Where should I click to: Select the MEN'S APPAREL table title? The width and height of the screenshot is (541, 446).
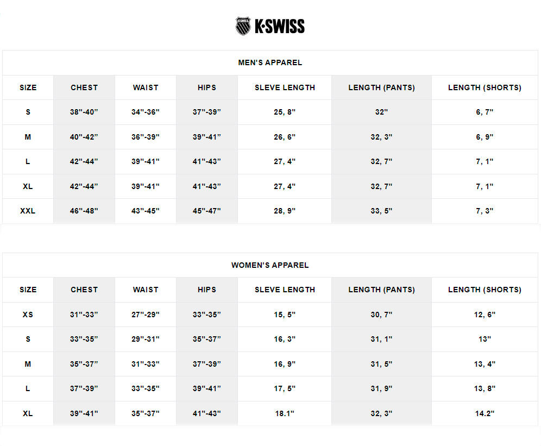coord(270,62)
